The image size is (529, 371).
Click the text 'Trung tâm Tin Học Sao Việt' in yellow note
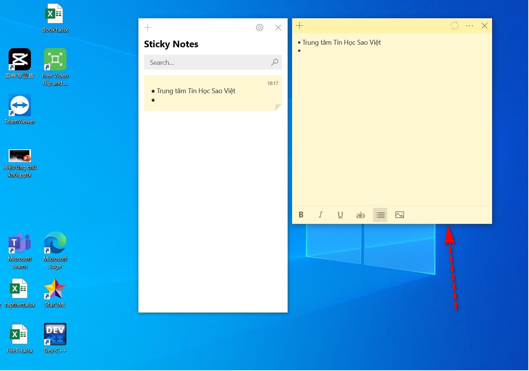point(341,42)
